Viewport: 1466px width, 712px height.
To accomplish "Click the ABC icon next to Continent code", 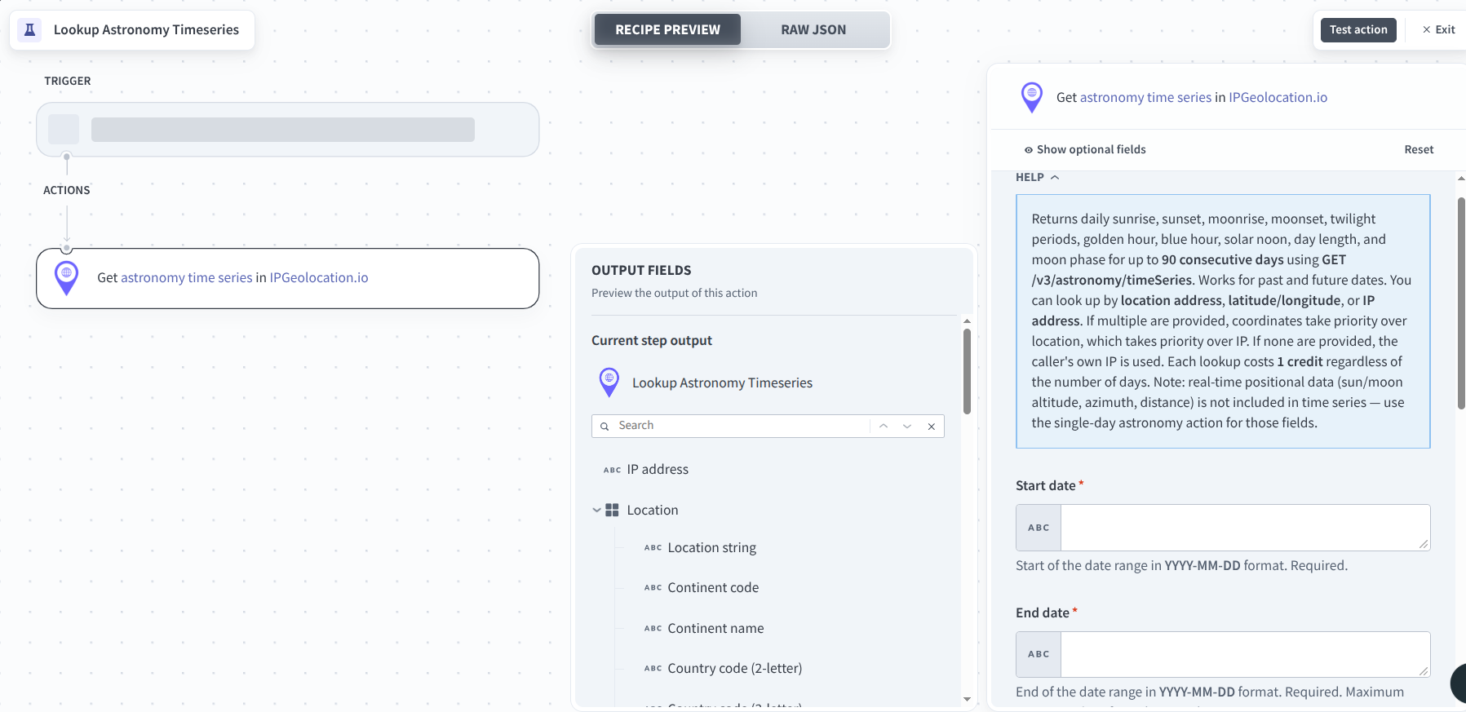I will 653,588.
